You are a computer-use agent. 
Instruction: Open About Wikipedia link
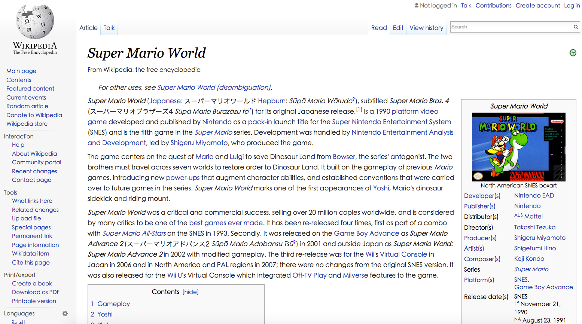click(34, 154)
